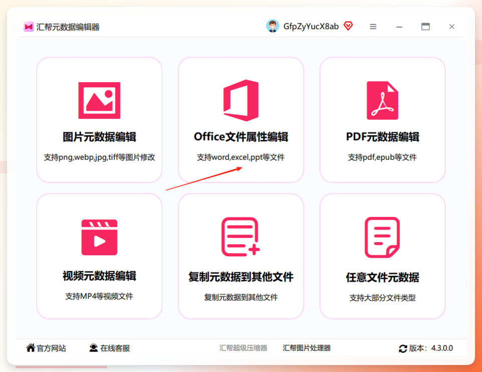Open the 官方网站 link
The width and height of the screenshot is (482, 372).
click(x=51, y=348)
